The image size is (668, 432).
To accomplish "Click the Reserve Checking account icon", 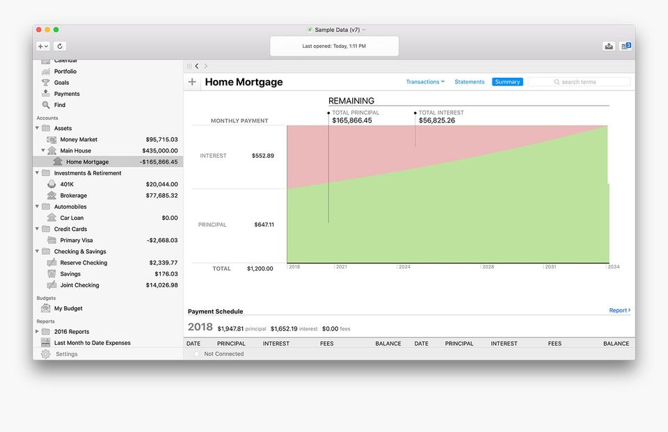I will coord(51,262).
